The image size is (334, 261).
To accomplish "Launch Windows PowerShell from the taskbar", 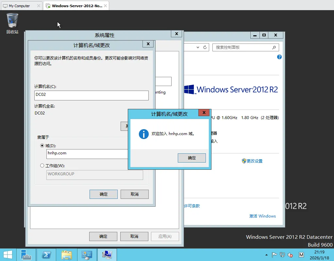I will coord(46,254).
